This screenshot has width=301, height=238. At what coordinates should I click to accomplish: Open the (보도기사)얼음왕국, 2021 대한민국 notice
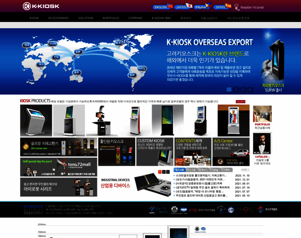pos(200,180)
